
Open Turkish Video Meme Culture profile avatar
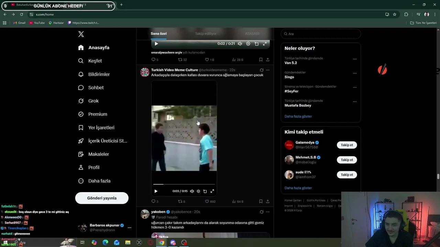[x=145, y=72]
